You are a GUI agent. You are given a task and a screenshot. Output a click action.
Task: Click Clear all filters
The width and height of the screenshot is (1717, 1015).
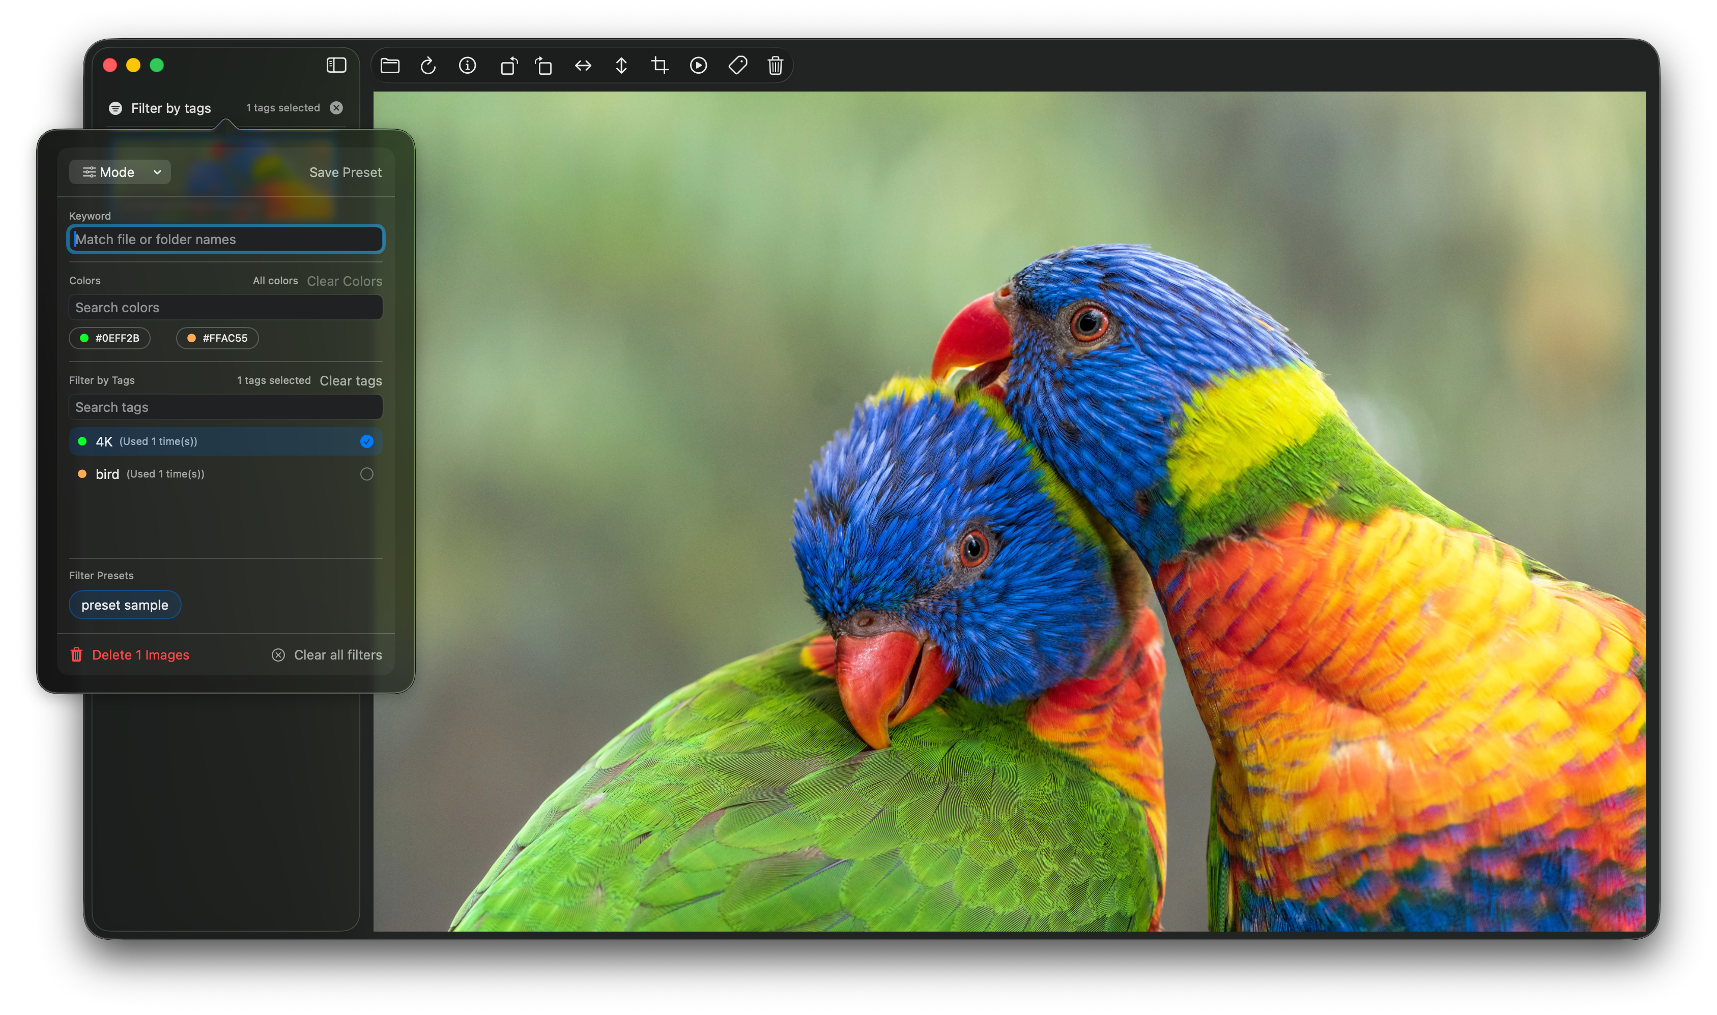point(327,654)
